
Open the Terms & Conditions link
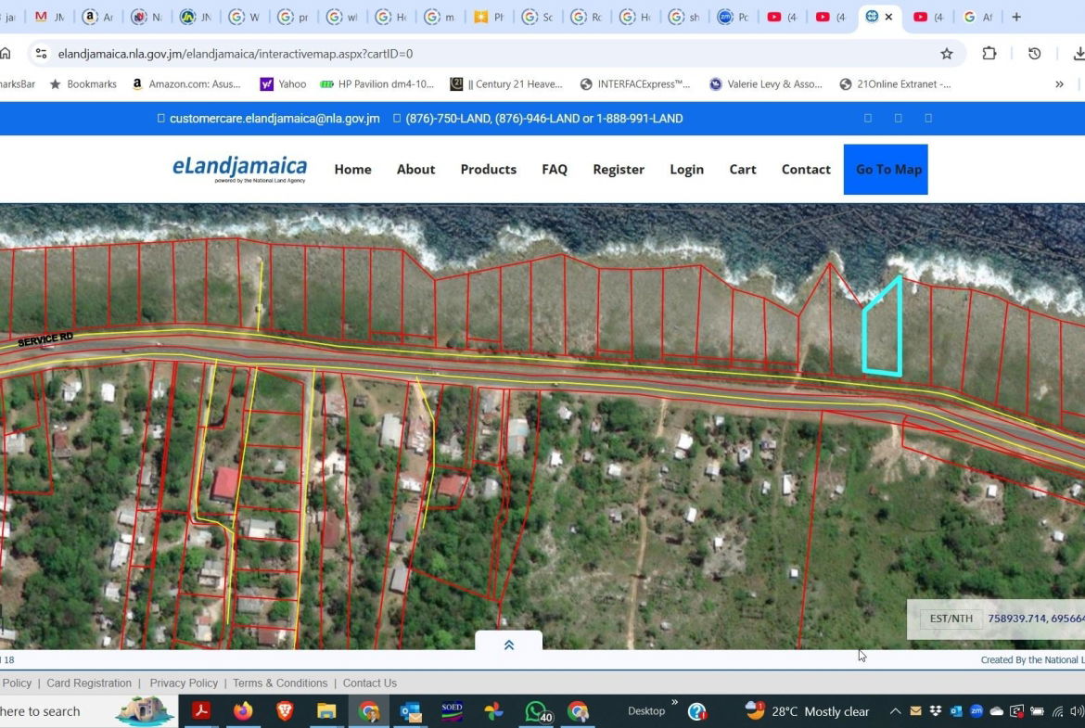tap(280, 683)
